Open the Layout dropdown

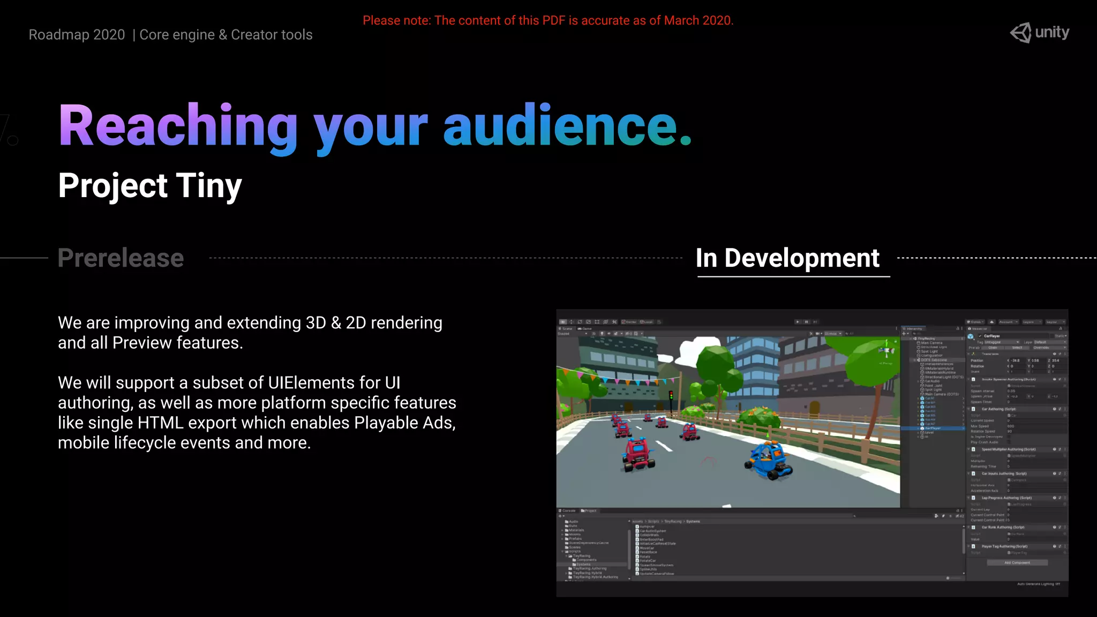click(1055, 322)
